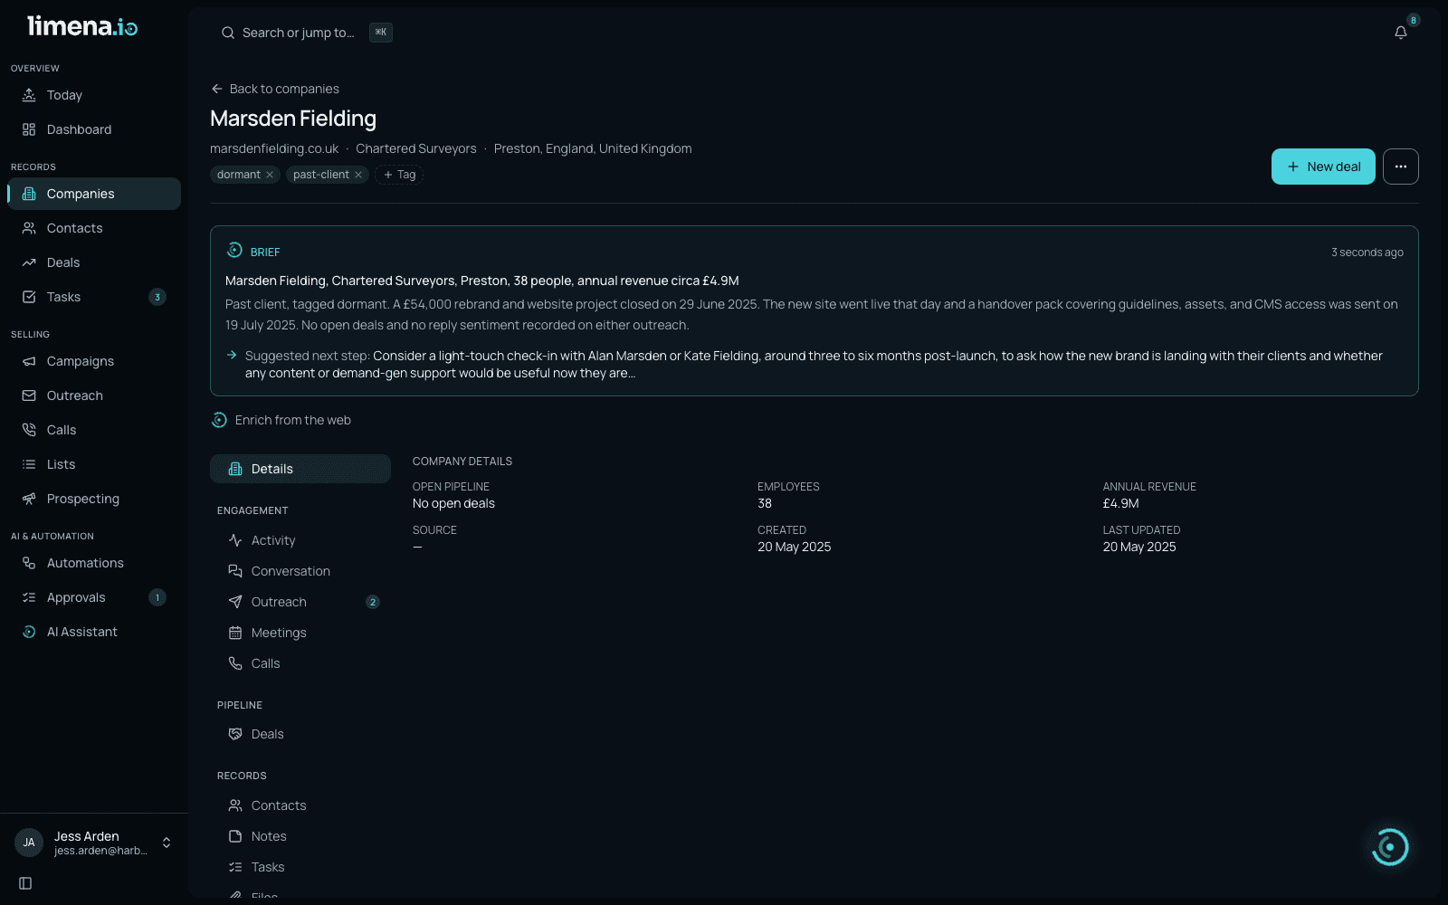This screenshot has height=905, width=1448.
Task: Open the floating AI assistant orb
Action: (x=1390, y=847)
